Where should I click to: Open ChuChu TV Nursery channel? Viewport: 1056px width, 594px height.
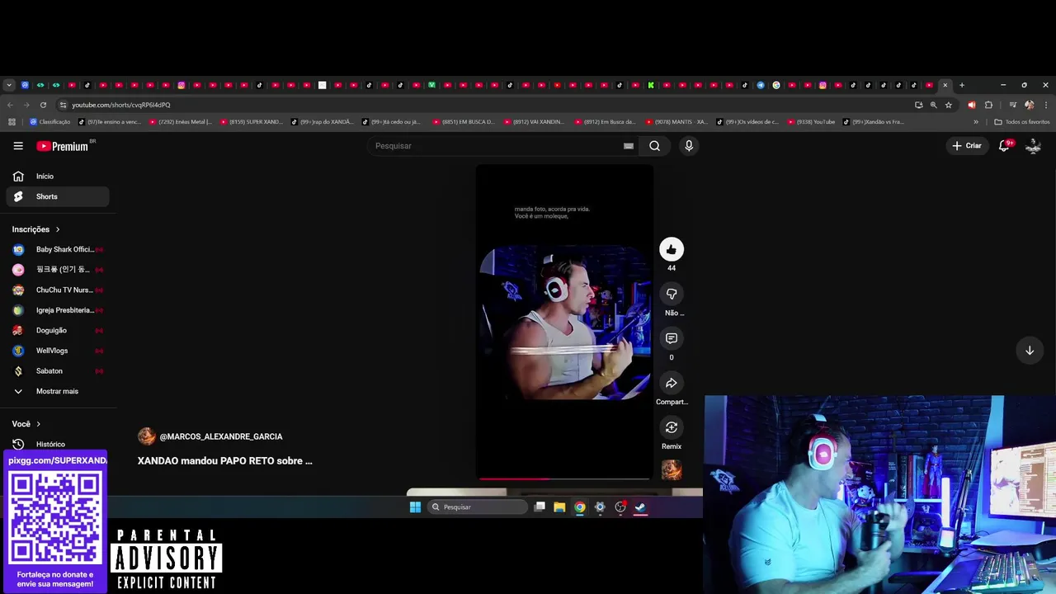58,290
